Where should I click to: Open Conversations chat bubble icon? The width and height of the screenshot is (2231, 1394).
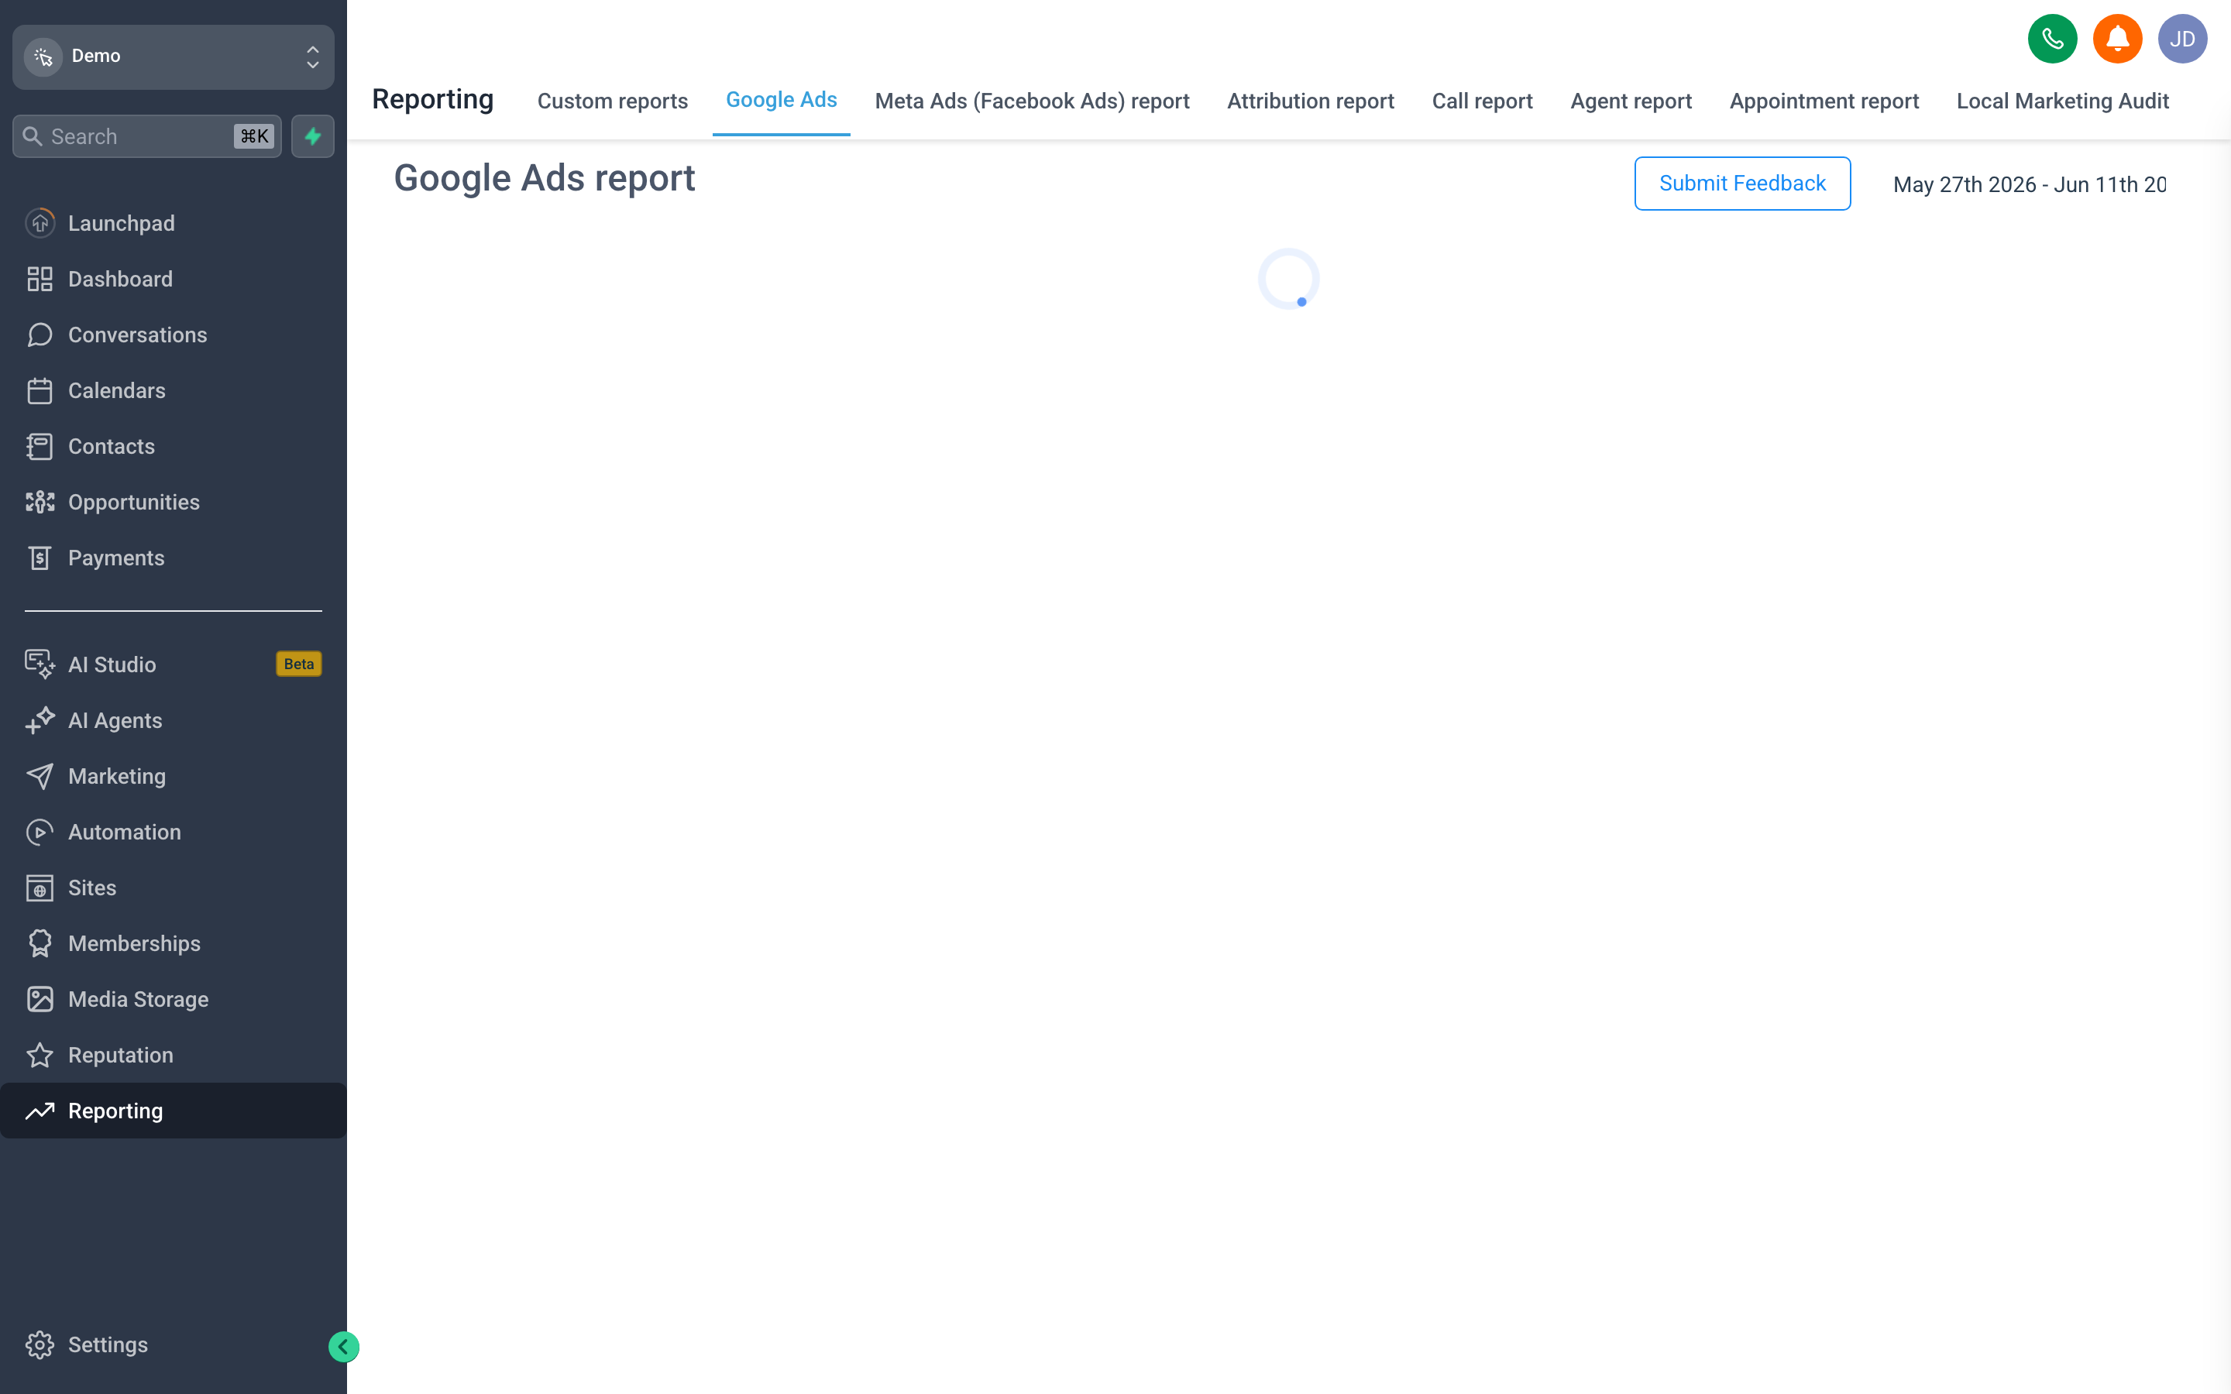(x=40, y=335)
